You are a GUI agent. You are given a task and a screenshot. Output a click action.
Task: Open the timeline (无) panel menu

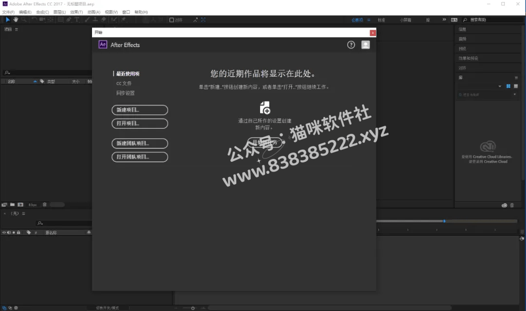click(x=23, y=214)
